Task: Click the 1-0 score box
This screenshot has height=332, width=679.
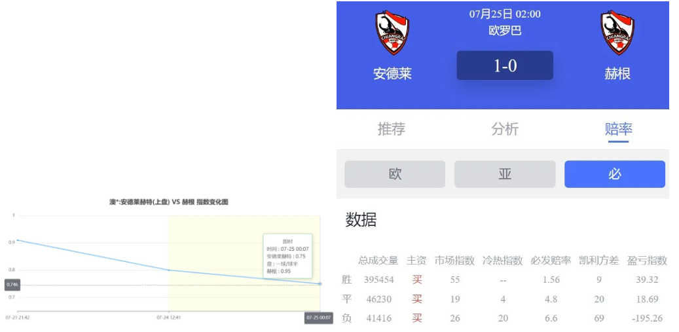Action: (x=505, y=65)
